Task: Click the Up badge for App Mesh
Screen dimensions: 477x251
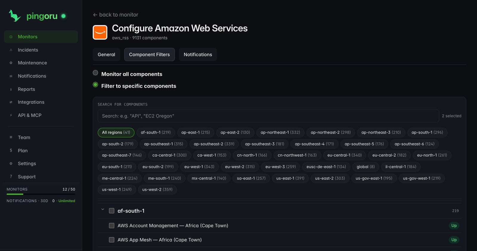Action: pos(454,240)
